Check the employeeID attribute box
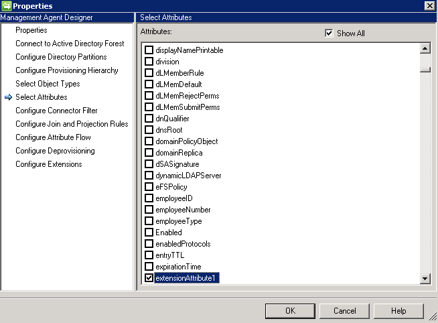This screenshot has height=323, width=438. pos(149,198)
